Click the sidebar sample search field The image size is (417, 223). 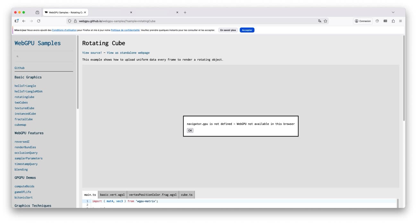(44, 56)
